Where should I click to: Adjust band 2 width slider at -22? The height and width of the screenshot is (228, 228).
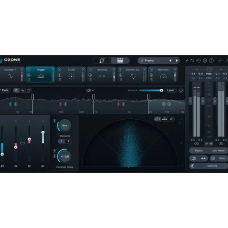pos(16,147)
